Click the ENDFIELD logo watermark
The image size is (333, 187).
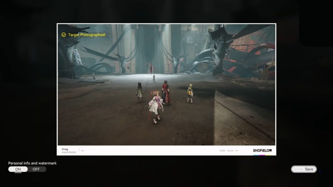tap(262, 150)
